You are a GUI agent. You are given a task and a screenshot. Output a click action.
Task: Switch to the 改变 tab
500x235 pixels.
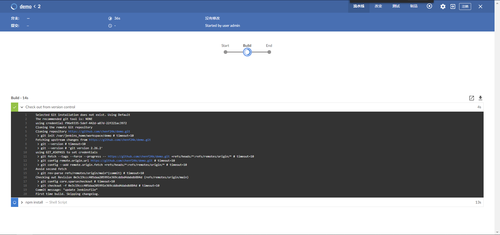(378, 6)
